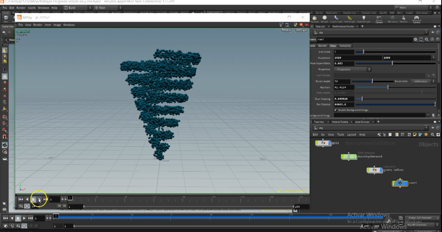Click the Resolution width field showing 1920
Screen dimensions: 442x232
(x=357, y=58)
